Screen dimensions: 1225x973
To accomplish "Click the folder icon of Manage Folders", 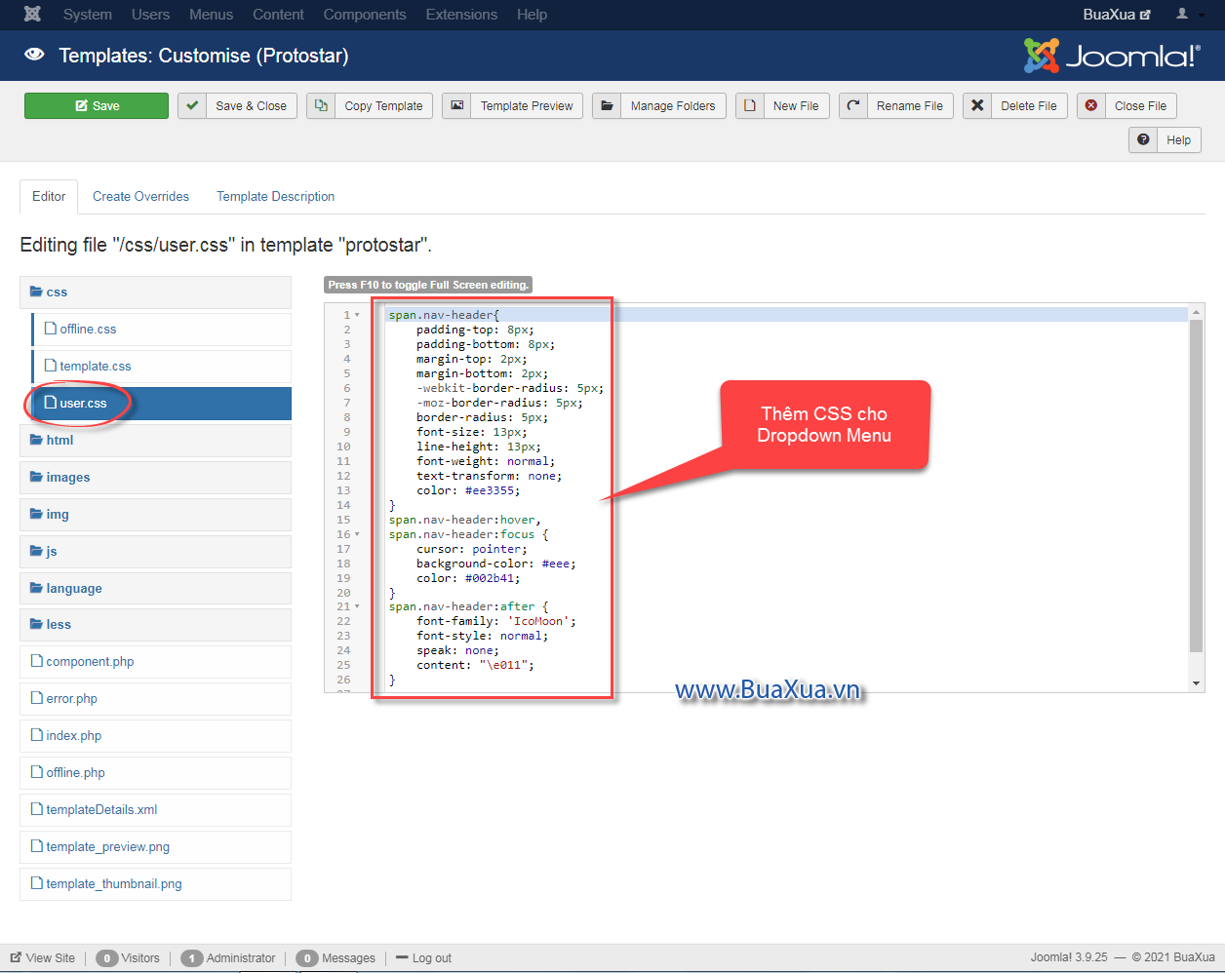I will pos(607,106).
